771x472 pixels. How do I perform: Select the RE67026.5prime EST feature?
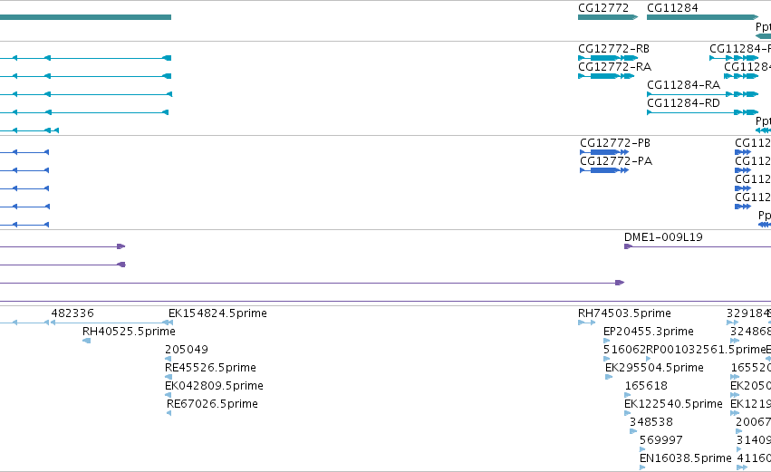coord(169,413)
